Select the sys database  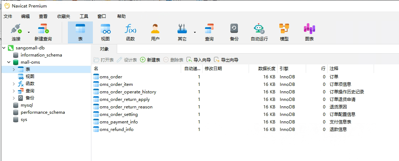(x=24, y=119)
